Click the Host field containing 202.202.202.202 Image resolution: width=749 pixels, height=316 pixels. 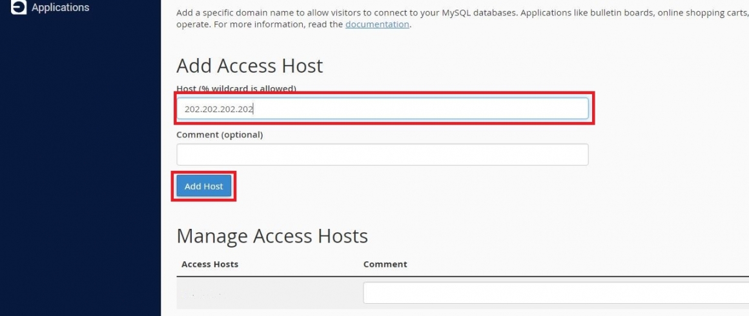[x=382, y=109]
